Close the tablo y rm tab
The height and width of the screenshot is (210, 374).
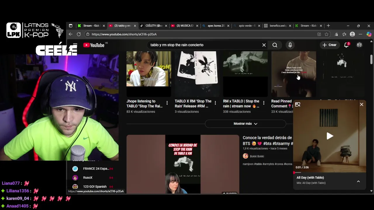tap(135, 26)
